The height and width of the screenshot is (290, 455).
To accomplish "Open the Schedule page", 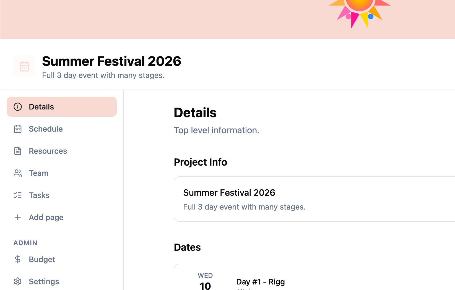I will 46,129.
